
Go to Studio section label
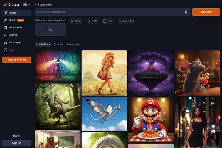[x=12, y=20]
